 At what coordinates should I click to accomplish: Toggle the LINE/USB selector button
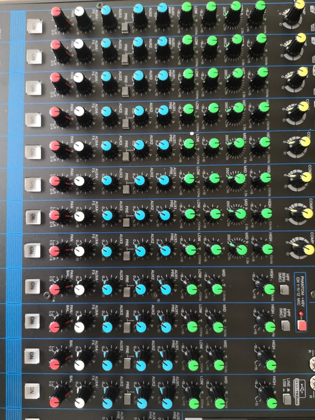(287, 399)
